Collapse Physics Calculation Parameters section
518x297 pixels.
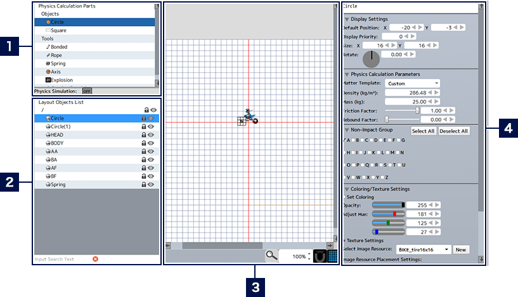347,74
